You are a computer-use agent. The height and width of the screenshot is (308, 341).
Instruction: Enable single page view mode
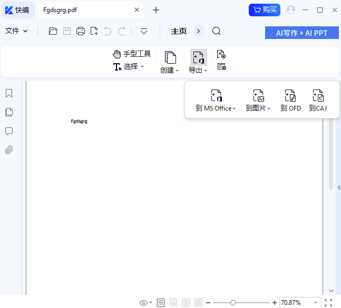161,303
